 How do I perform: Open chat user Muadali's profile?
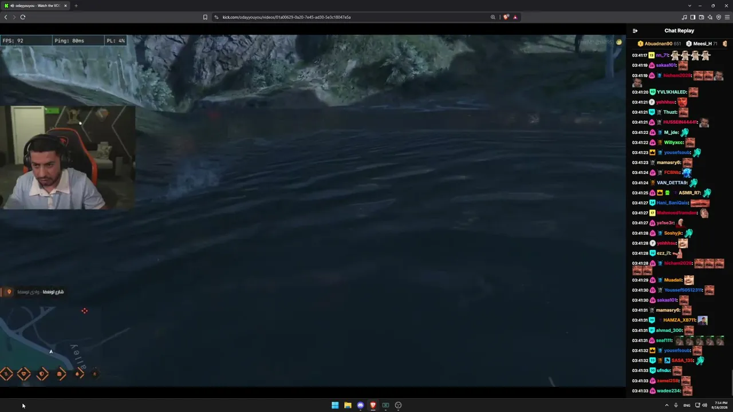pos(673,280)
